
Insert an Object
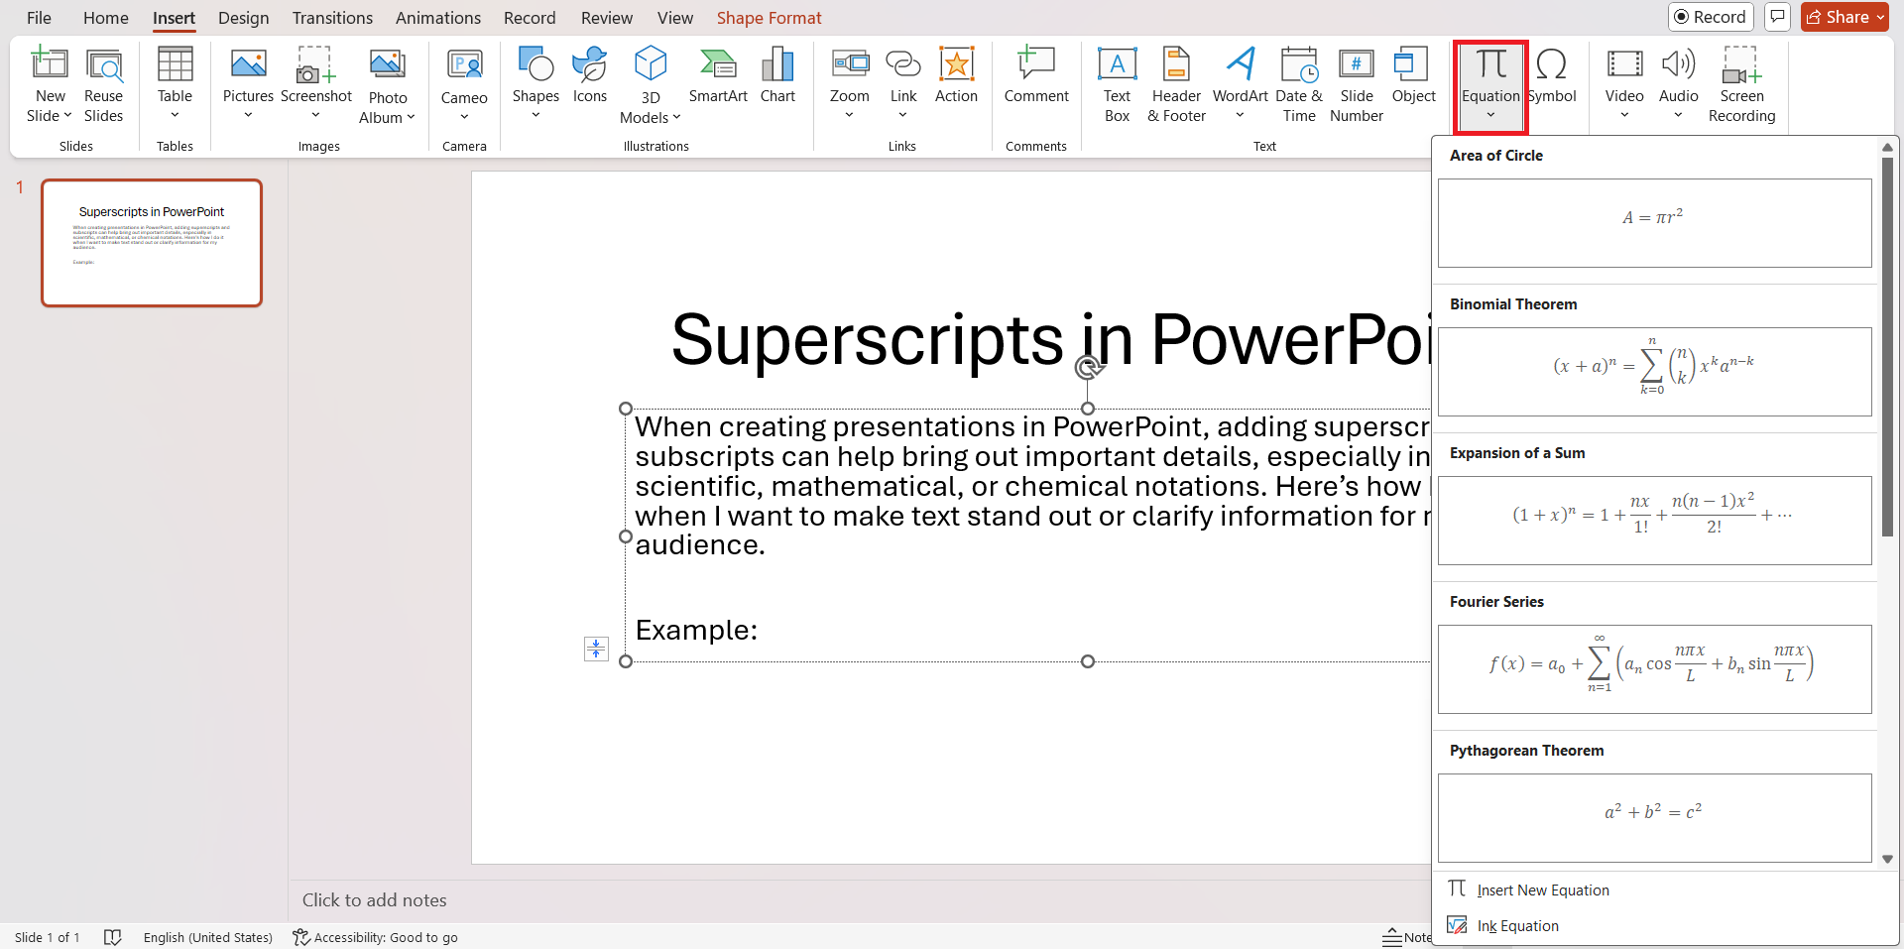click(x=1413, y=75)
